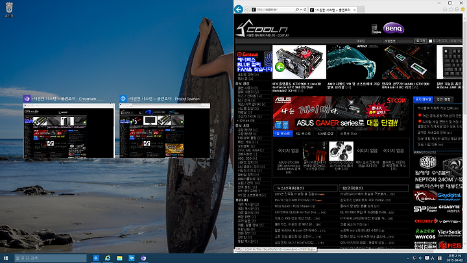The height and width of the screenshot is (263, 467).
Task: Click the feedback smiley face icon
Action: [x=463, y=10]
